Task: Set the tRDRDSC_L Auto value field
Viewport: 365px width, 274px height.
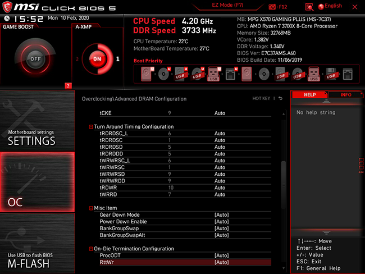Action: click(x=220, y=134)
